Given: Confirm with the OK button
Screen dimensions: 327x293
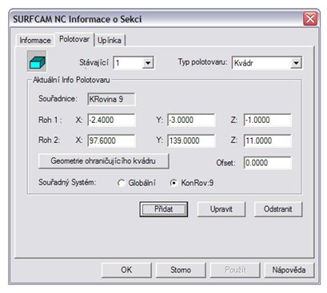Looking at the screenshot, I should click(x=126, y=270).
